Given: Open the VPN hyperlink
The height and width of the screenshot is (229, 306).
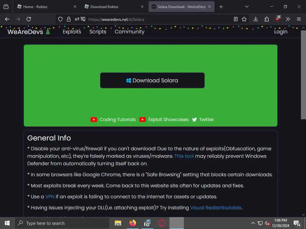Looking at the screenshot, I should [x=50, y=197].
